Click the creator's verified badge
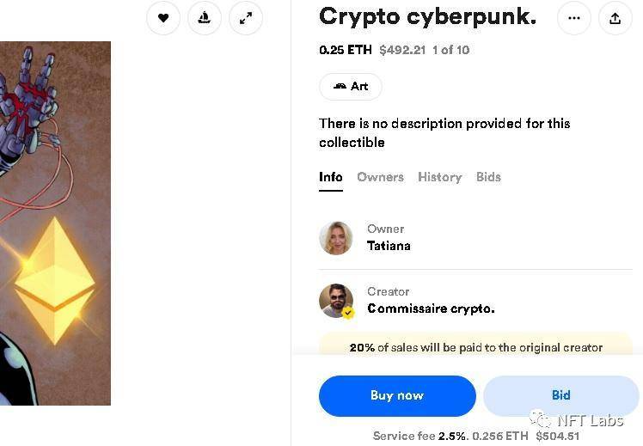Viewport: 643px width, 446px height. pyautogui.click(x=348, y=313)
